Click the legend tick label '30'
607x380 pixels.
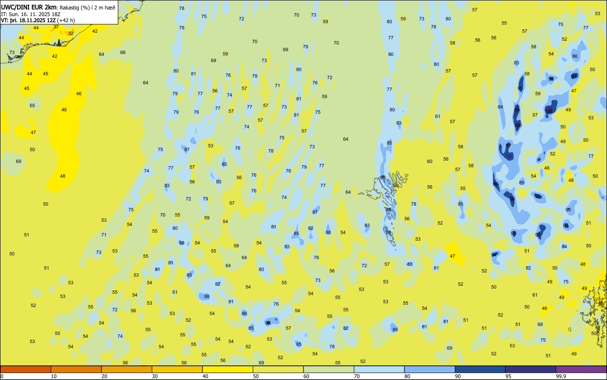(x=155, y=376)
